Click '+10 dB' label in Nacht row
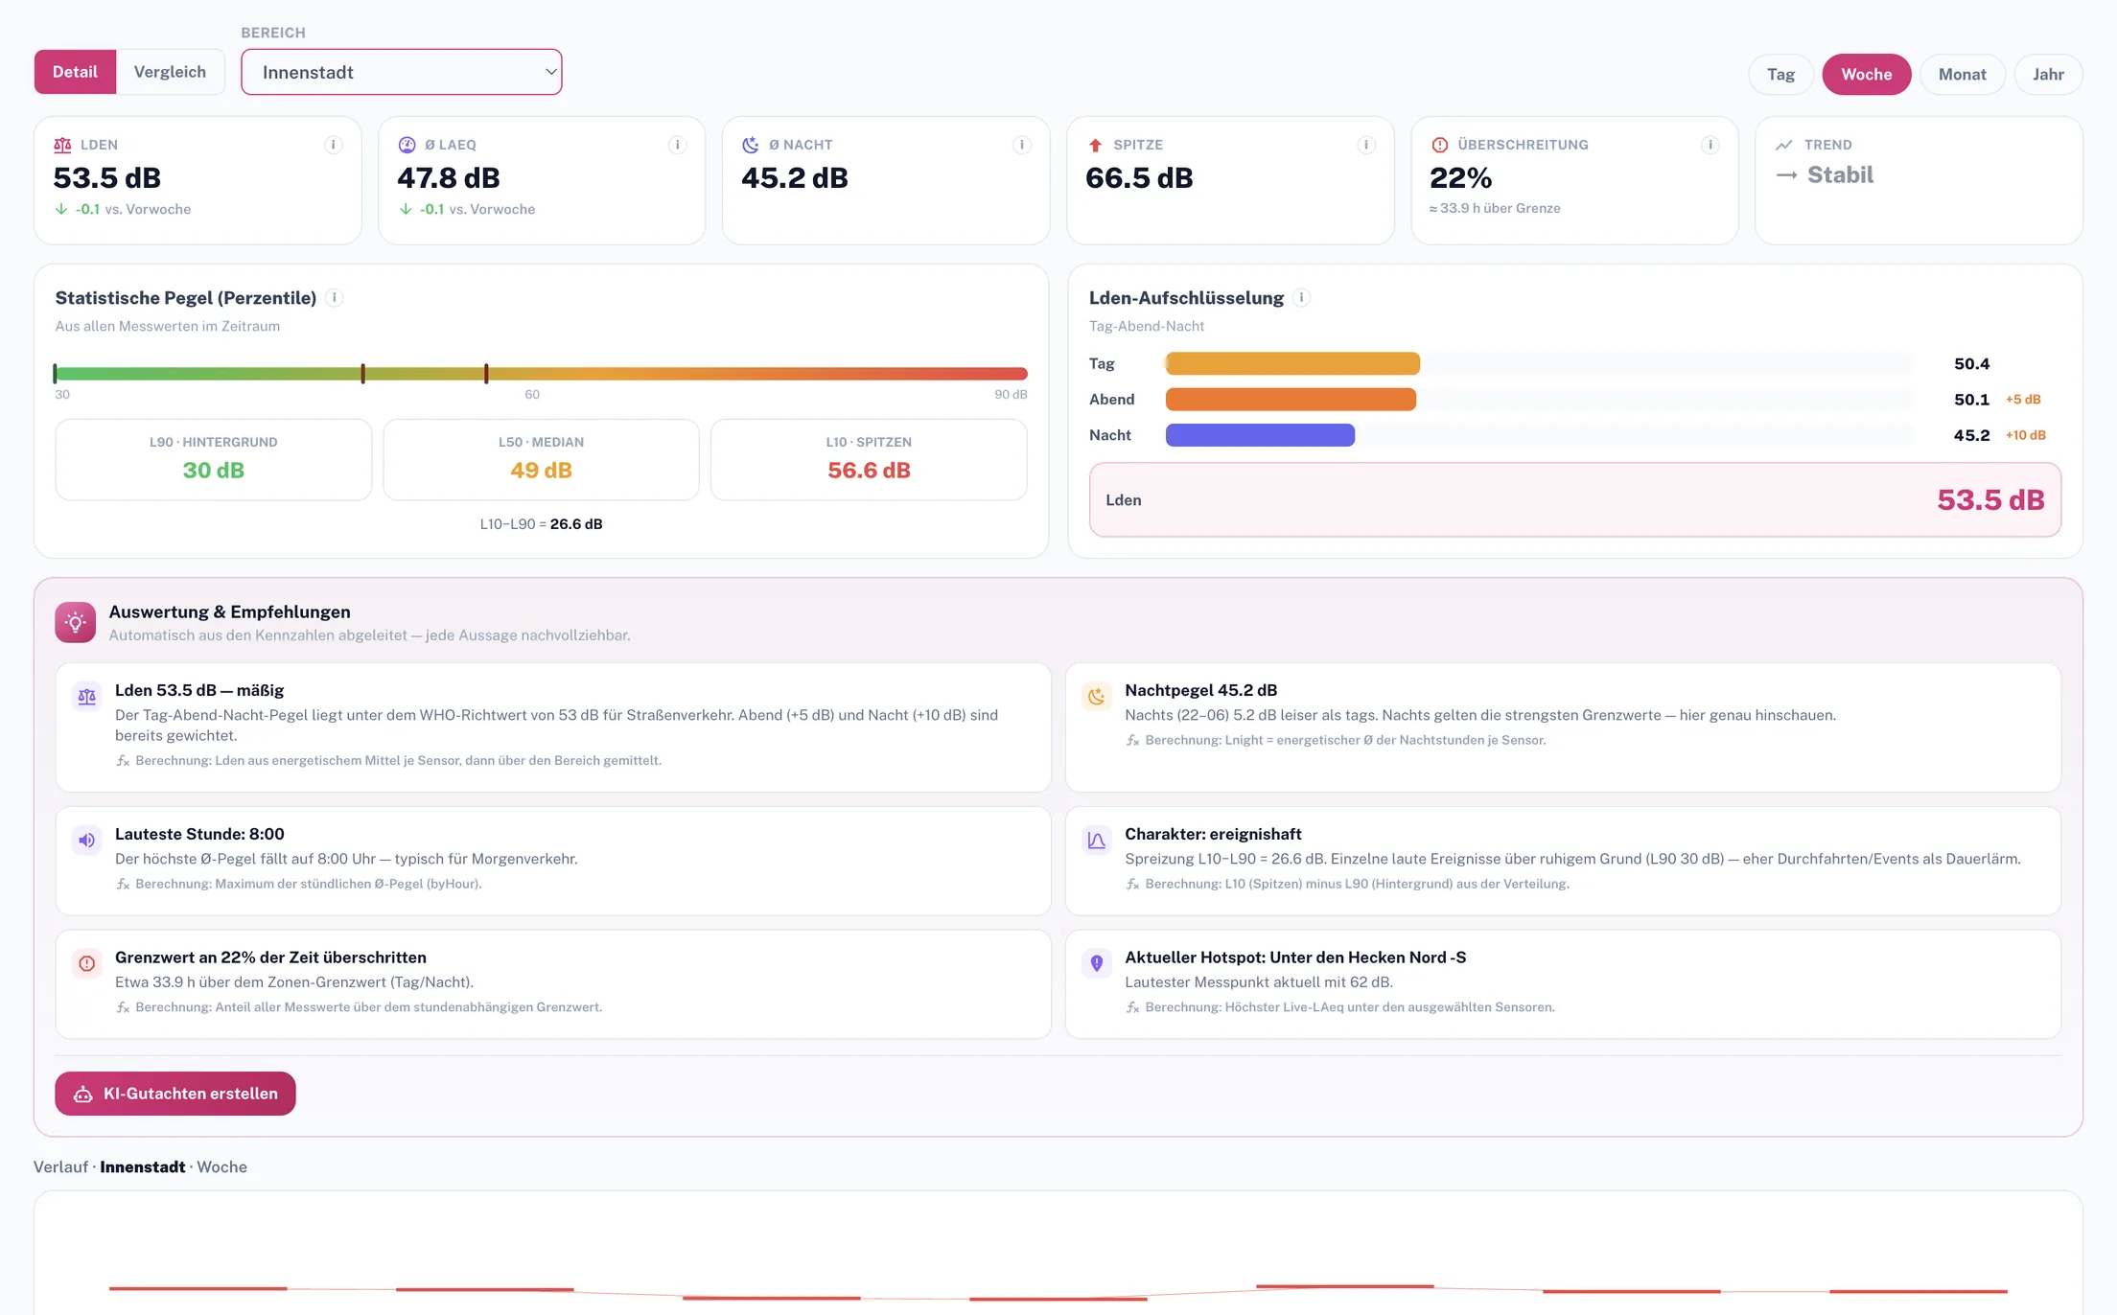Screen dimensions: 2117x1315 click(x=2025, y=435)
